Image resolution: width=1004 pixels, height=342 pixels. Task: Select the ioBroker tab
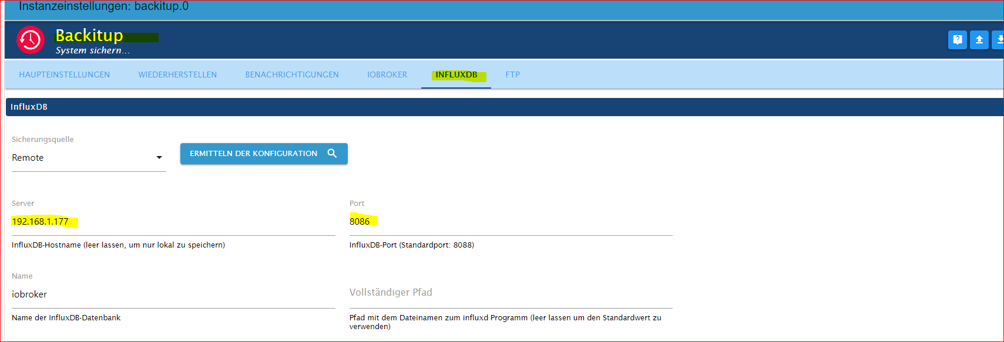387,75
